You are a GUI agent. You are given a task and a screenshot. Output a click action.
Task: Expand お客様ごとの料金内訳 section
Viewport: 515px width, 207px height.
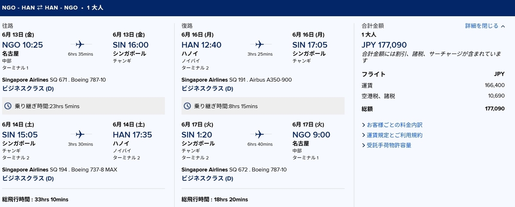[x=392, y=125]
